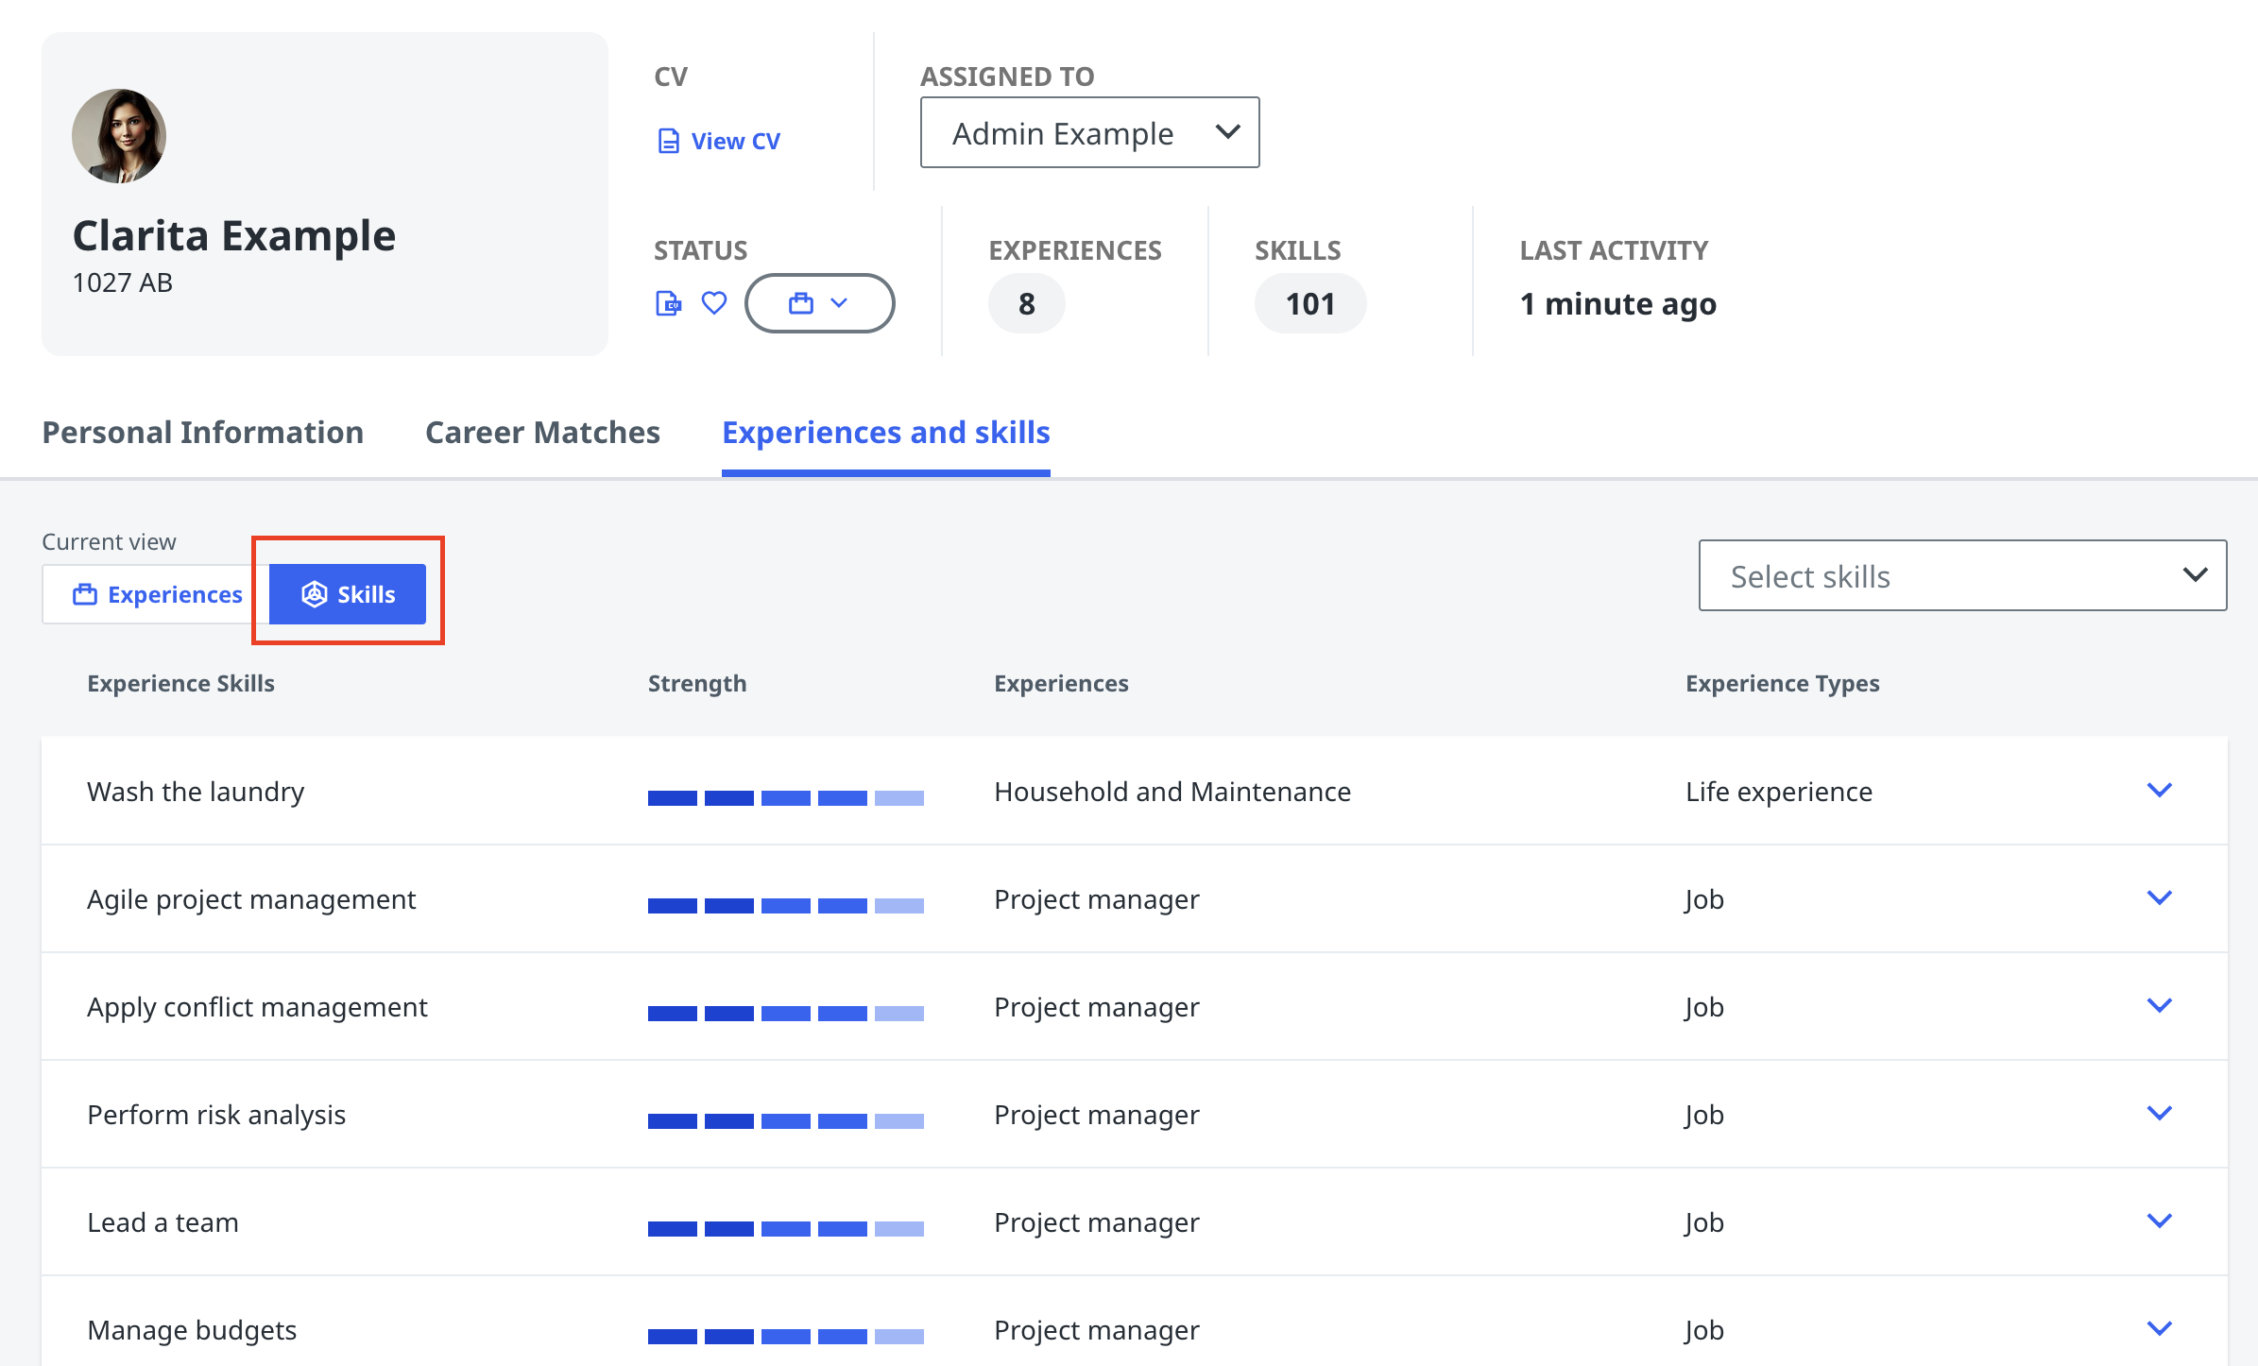This screenshot has width=2258, height=1366.
Task: Open the Personal Information tab
Action: click(203, 433)
